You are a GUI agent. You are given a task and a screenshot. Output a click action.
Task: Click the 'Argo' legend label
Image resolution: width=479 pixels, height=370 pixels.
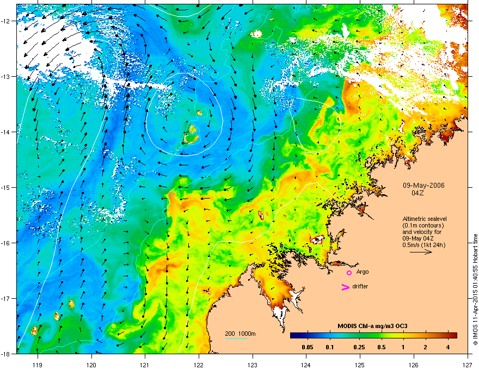tap(363, 272)
